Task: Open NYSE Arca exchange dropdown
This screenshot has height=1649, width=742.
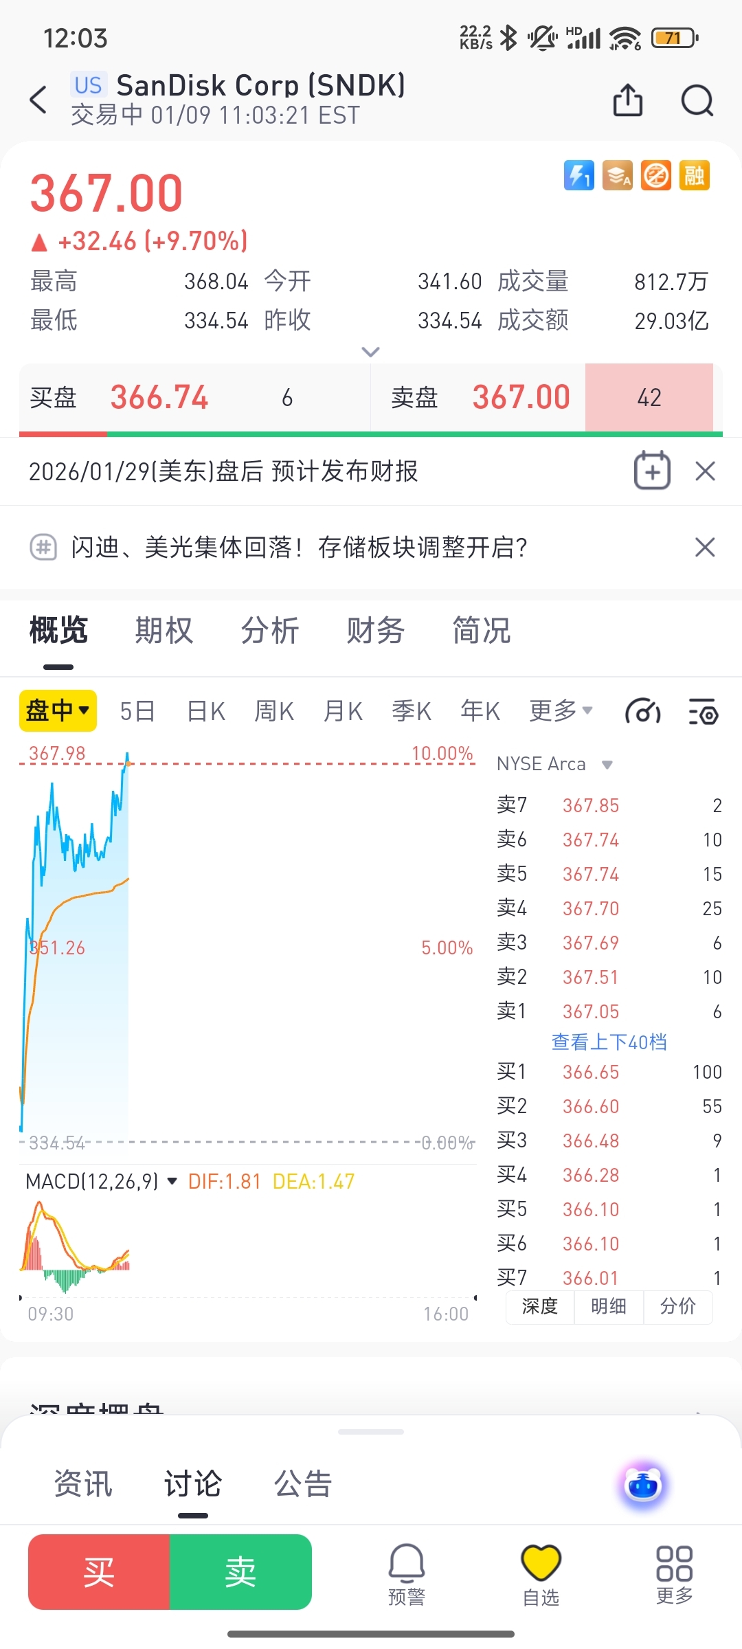Action: pos(554,764)
